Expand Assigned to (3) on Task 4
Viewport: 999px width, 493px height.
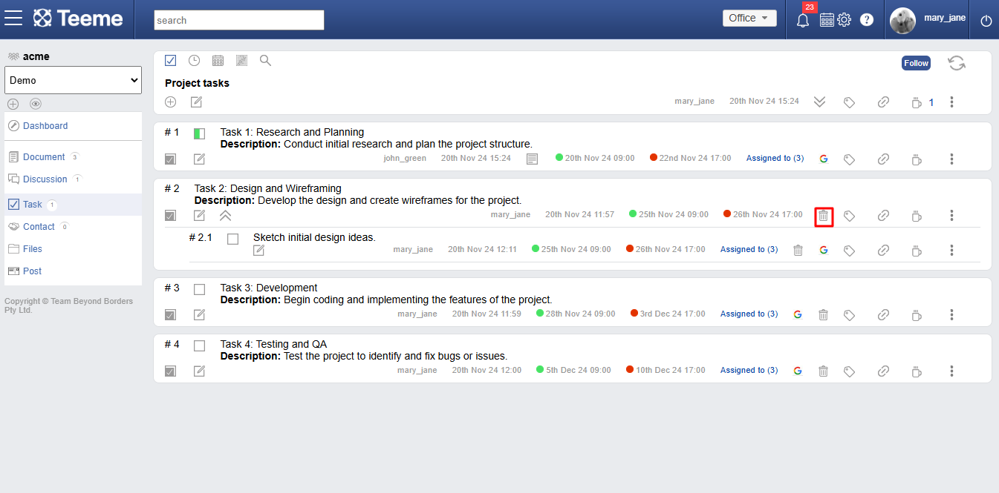tap(749, 371)
